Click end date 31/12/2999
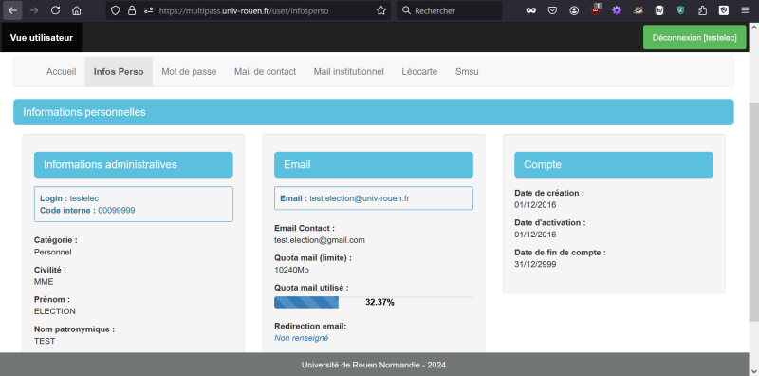The image size is (759, 376). click(535, 264)
